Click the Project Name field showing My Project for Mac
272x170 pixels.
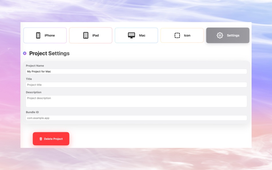tap(136, 71)
